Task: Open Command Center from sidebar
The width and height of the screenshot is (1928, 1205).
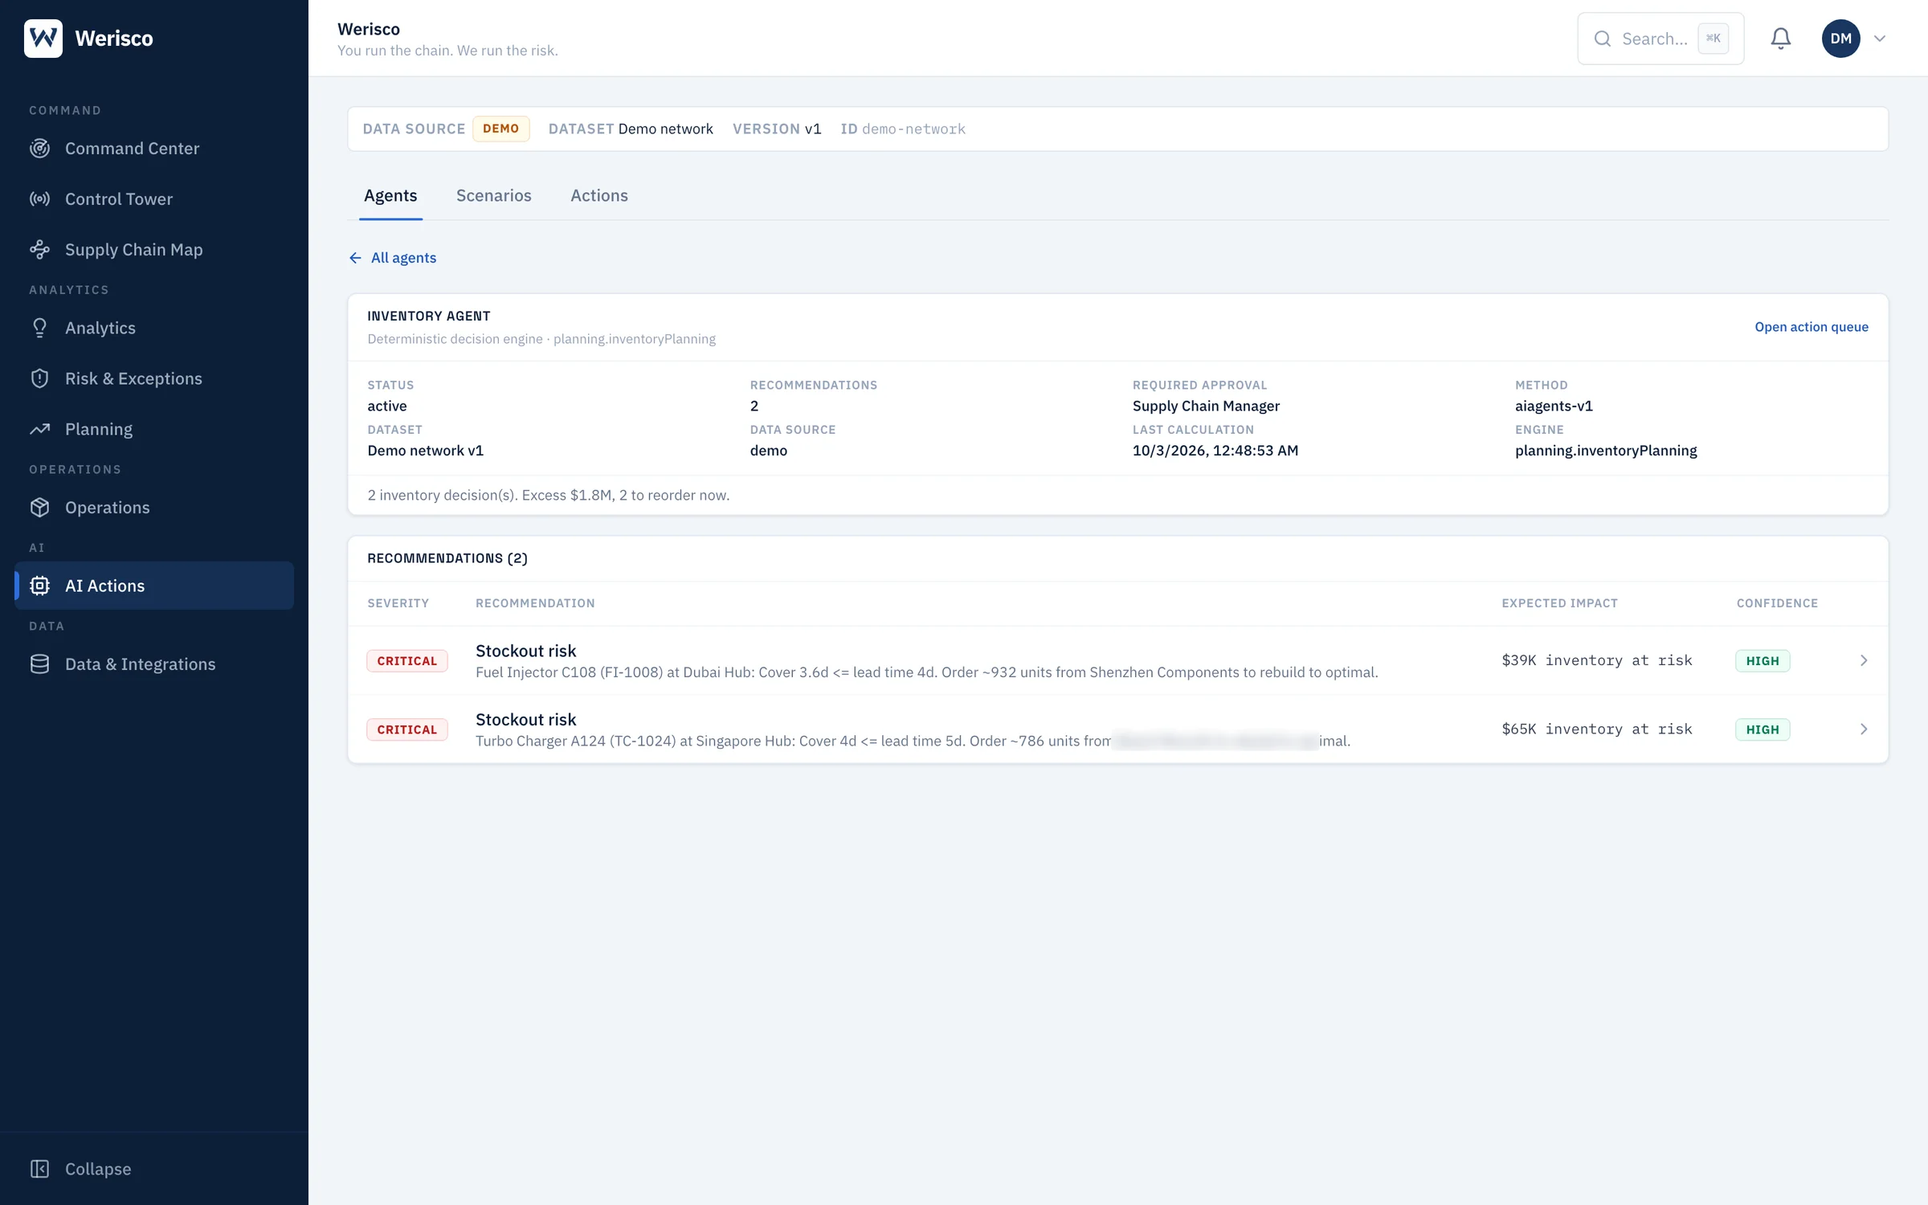Action: [x=154, y=149]
